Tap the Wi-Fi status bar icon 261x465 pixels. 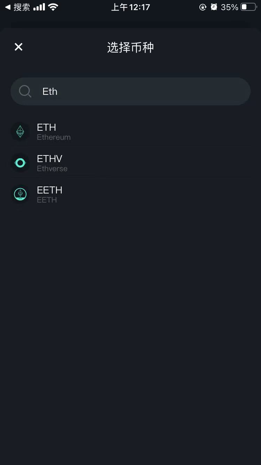53,7
